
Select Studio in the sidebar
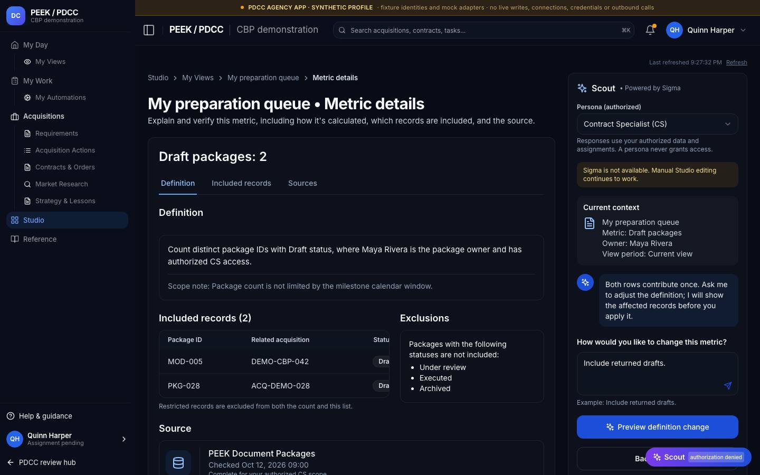pyautogui.click(x=68, y=220)
